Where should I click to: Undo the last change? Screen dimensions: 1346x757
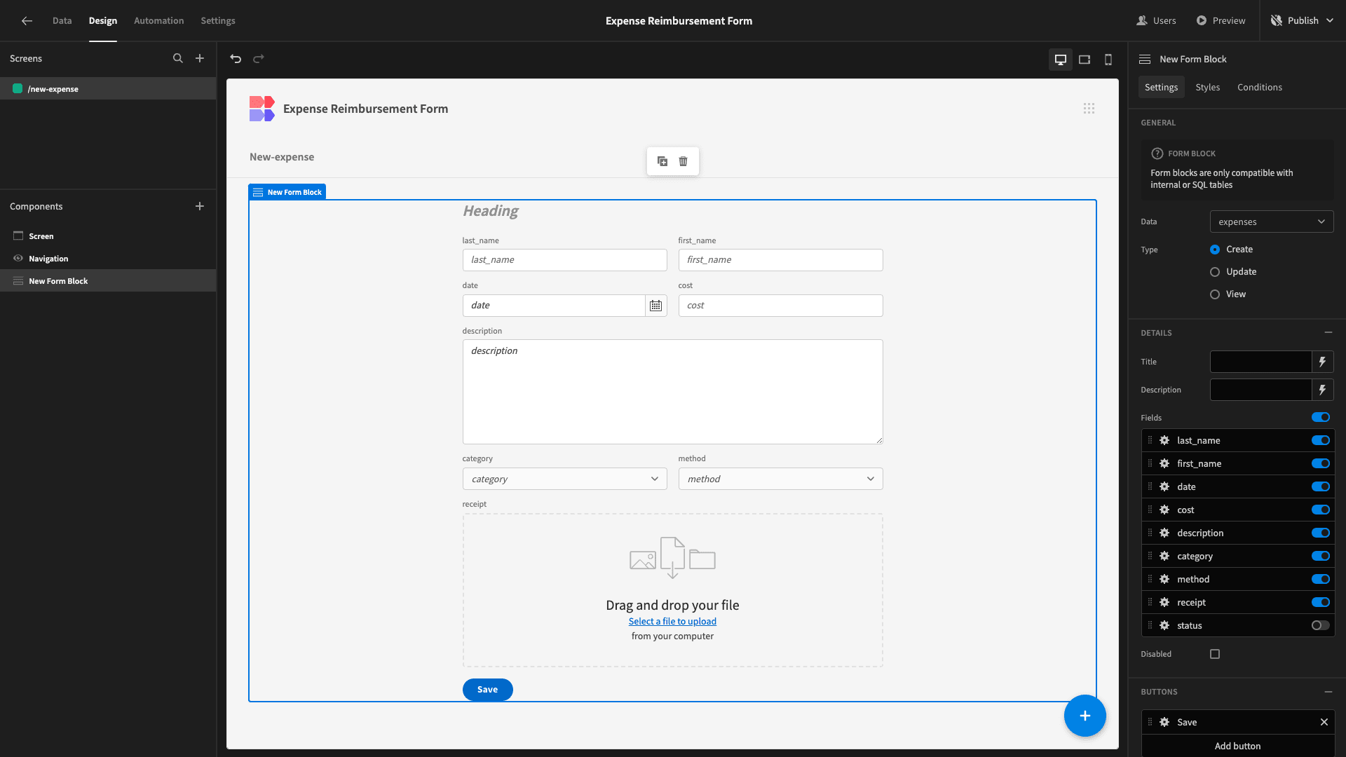point(236,59)
